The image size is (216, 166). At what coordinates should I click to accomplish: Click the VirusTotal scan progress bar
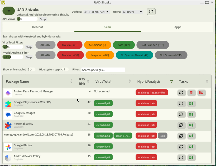pos(13,47)
